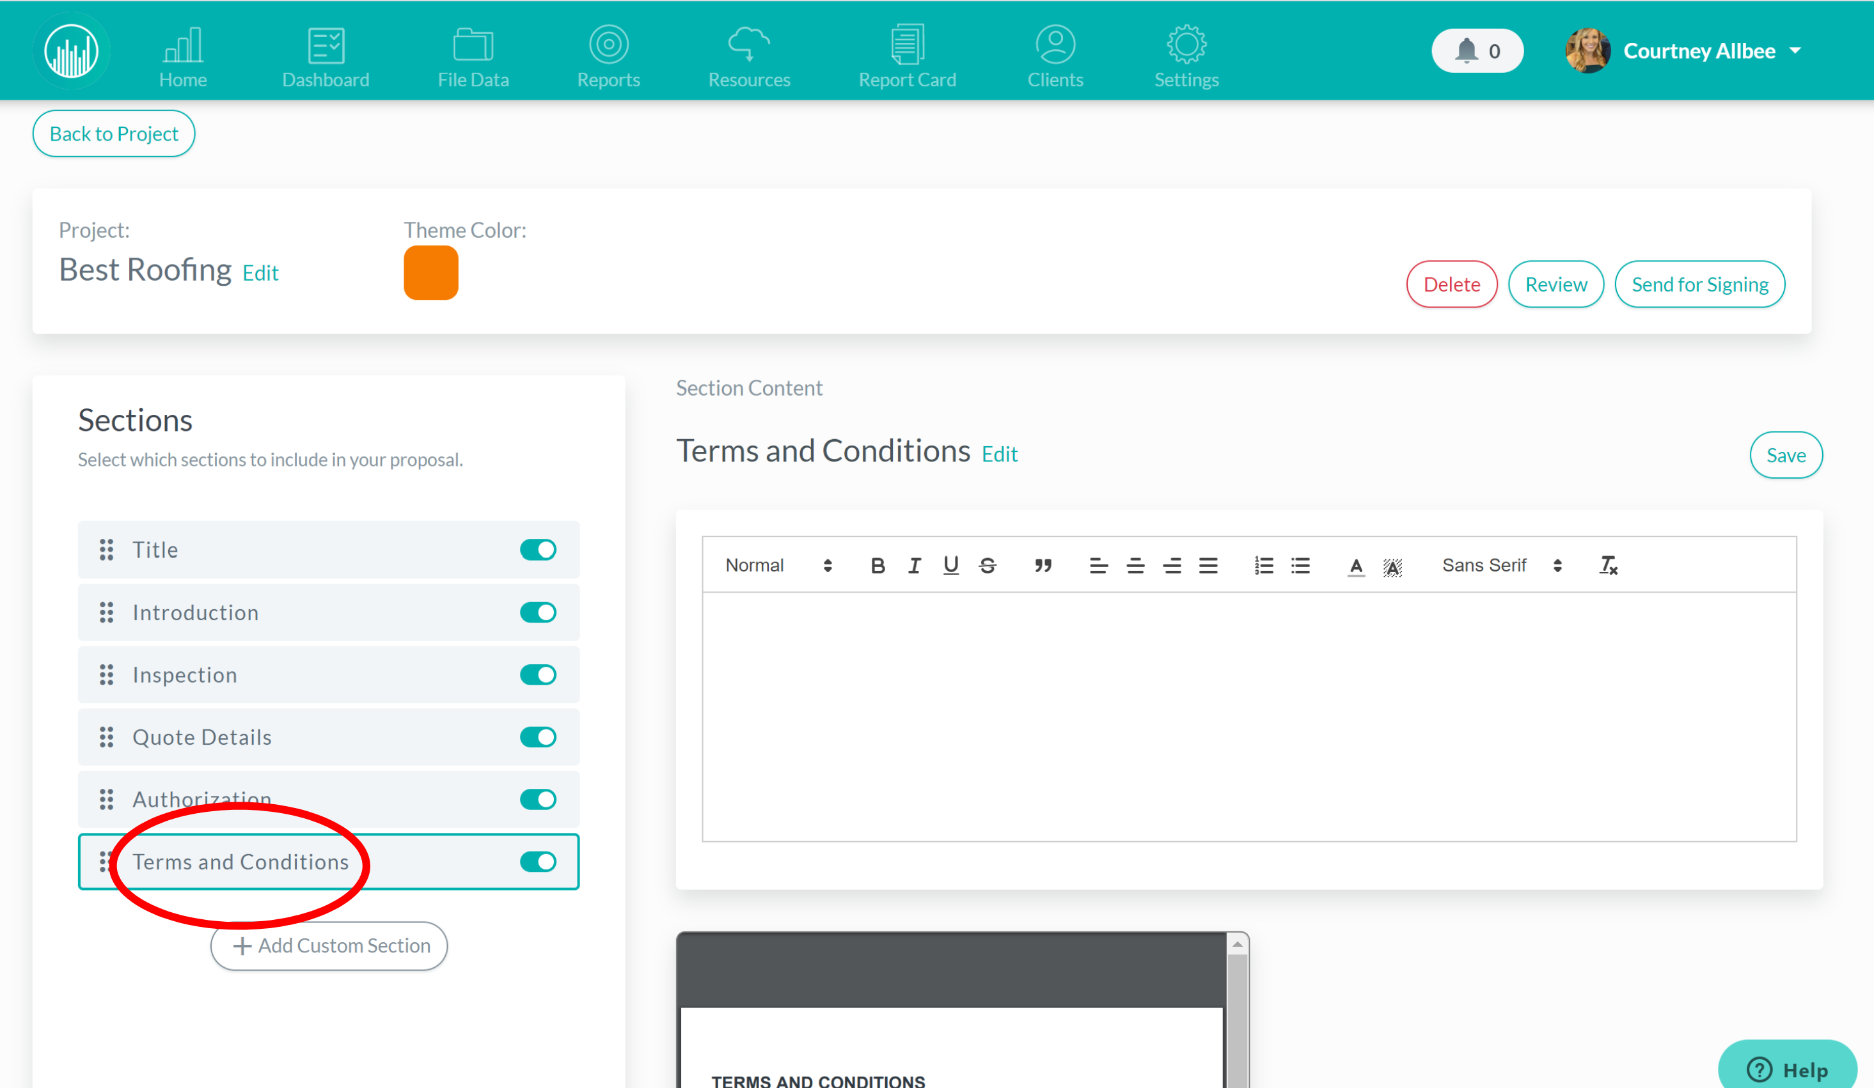Viewport: 1874px width, 1088px height.
Task: Toggle bold formatting
Action: coord(878,566)
